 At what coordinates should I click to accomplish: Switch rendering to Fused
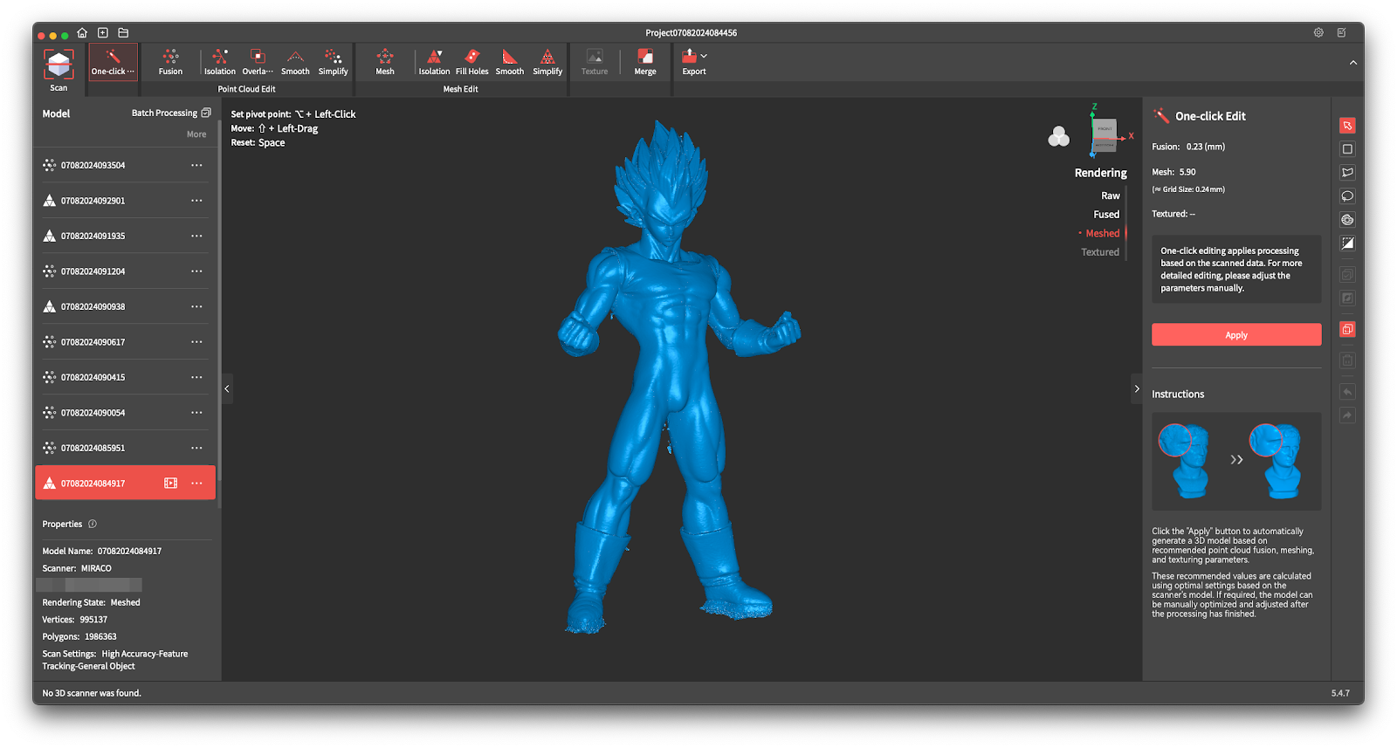click(x=1106, y=214)
